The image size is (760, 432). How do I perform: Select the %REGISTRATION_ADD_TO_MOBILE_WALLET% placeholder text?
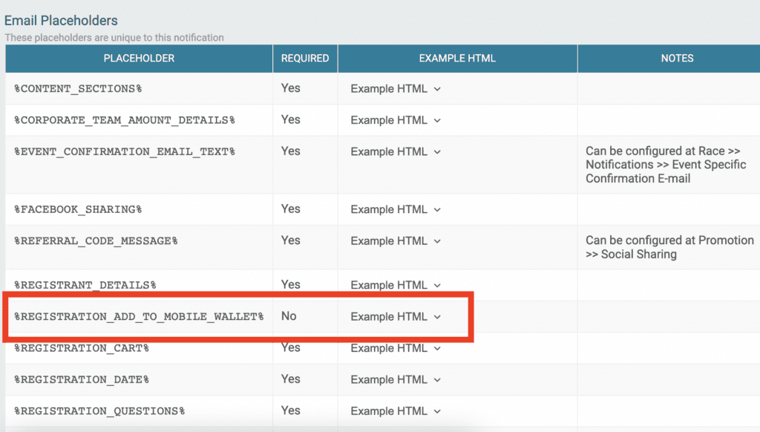tap(139, 317)
